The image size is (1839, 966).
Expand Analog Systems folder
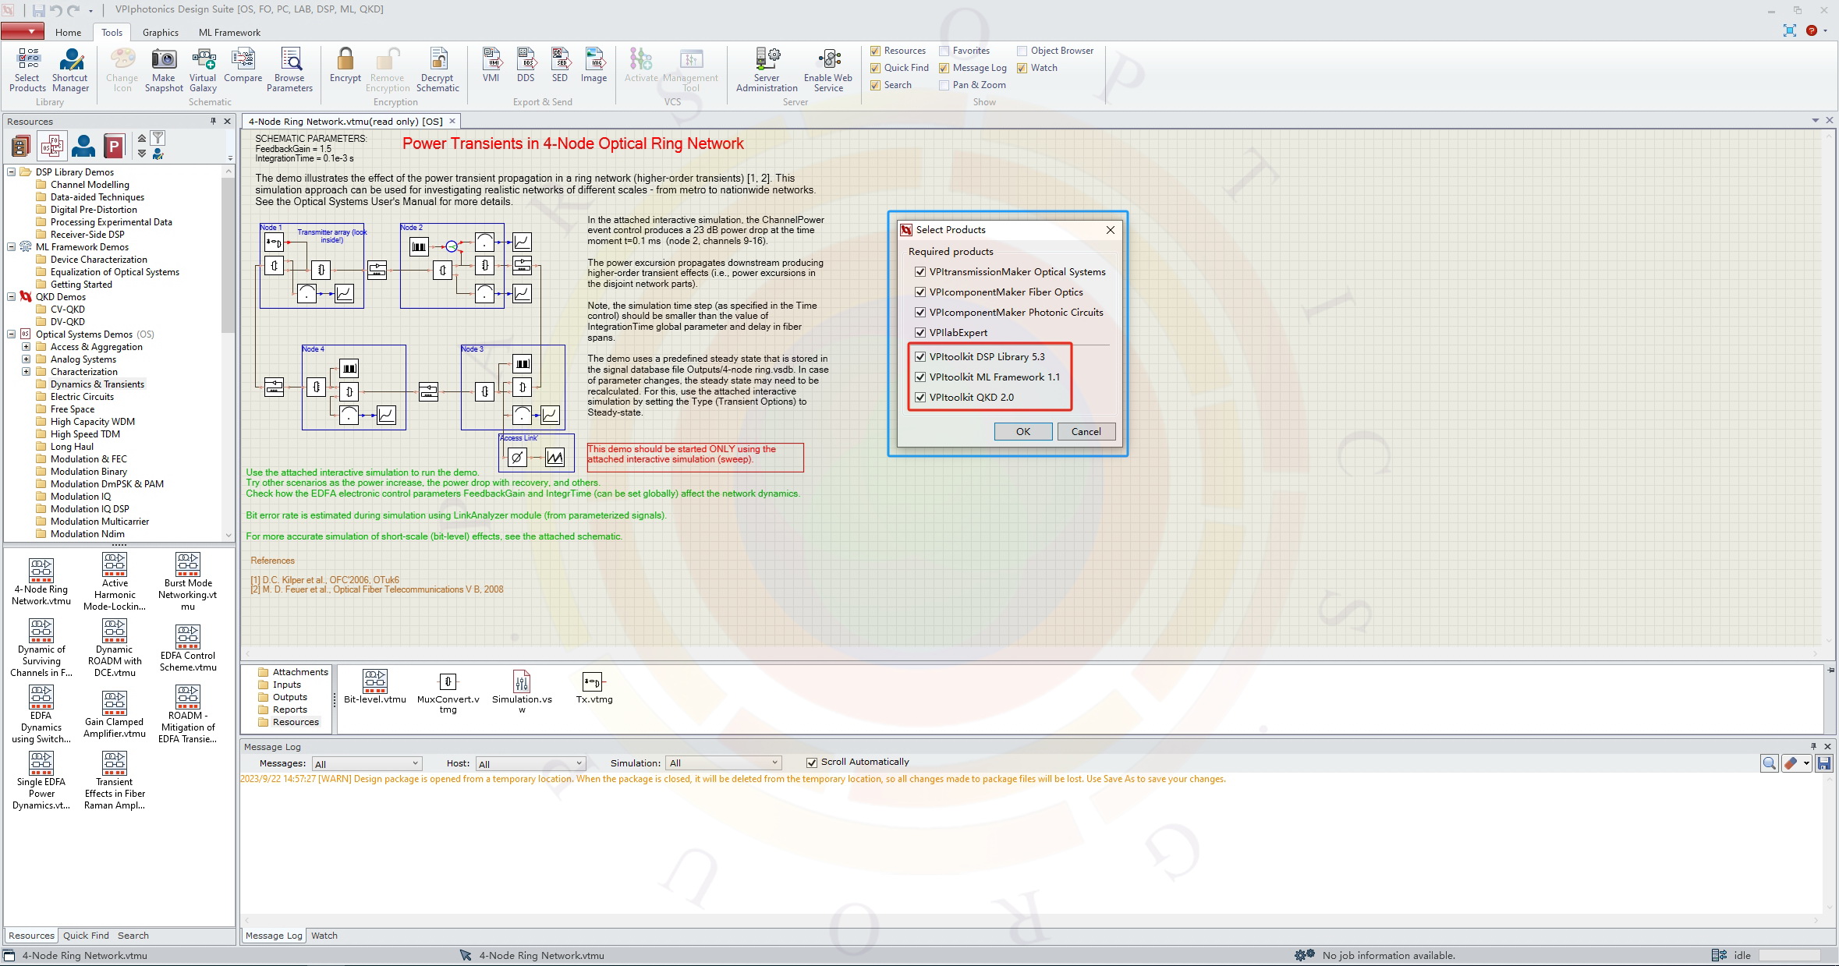26,359
